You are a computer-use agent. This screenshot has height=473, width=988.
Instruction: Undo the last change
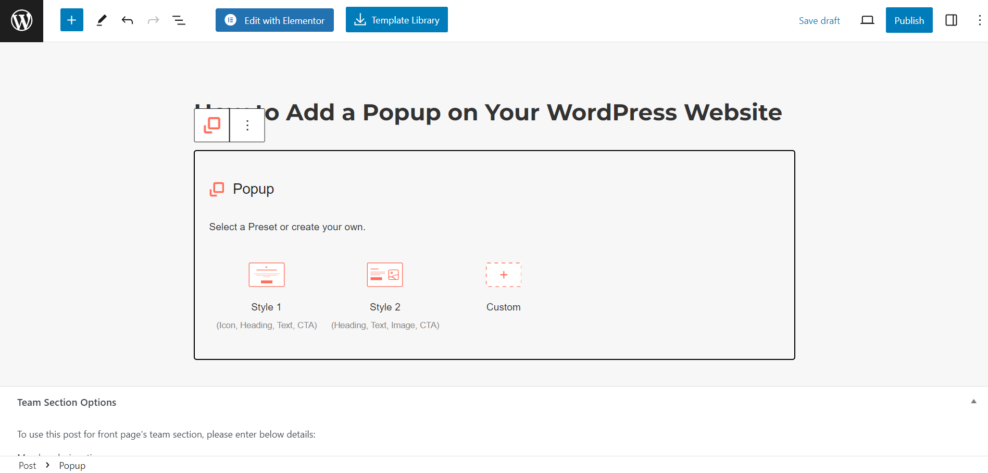[x=128, y=20]
